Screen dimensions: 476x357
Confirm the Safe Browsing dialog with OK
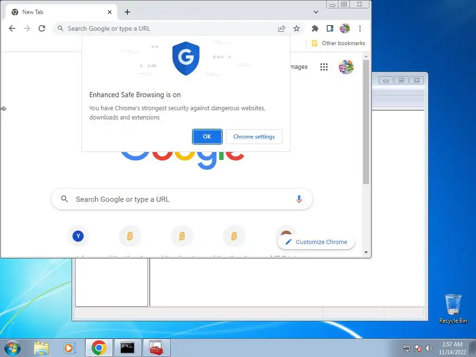[x=207, y=137]
